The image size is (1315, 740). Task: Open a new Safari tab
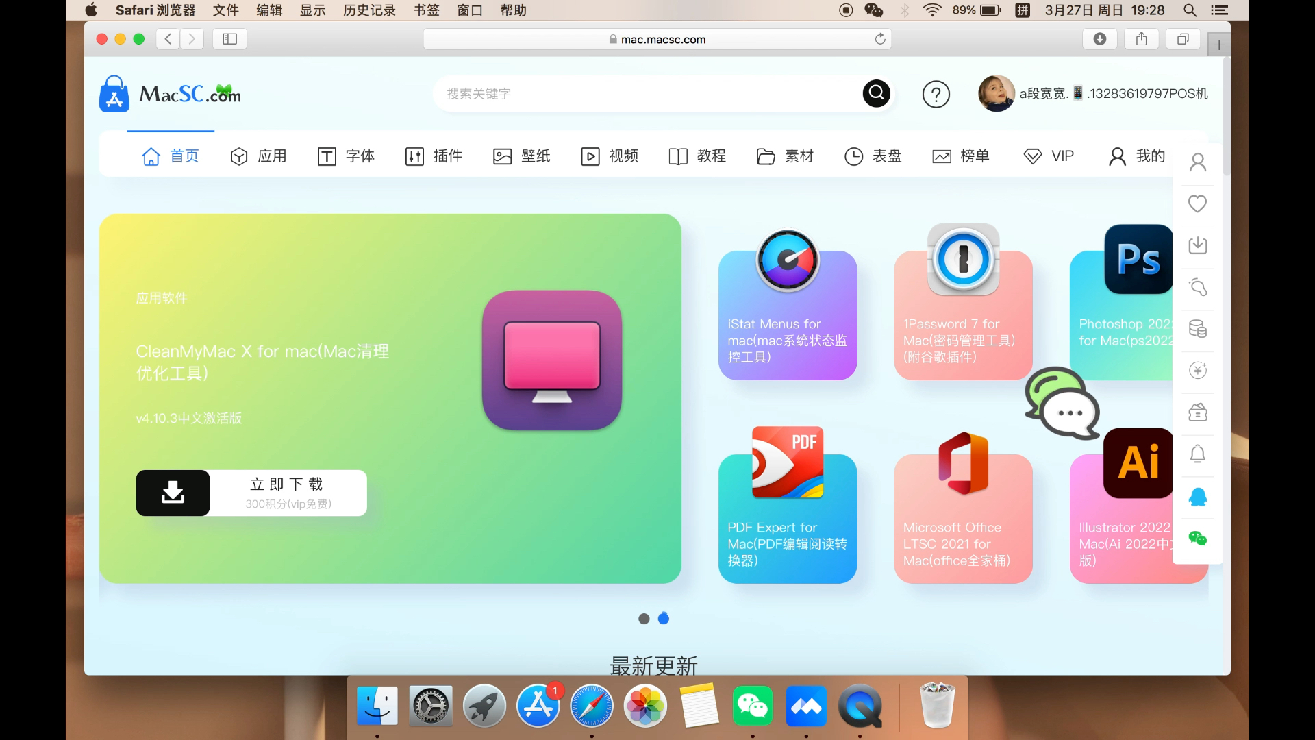[x=1219, y=45]
